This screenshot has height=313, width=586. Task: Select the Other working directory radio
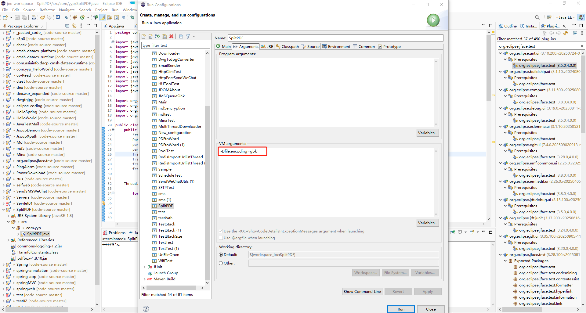tap(221, 263)
